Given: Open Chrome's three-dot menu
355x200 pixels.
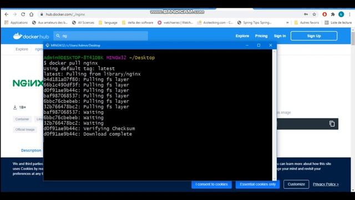Looking at the screenshot, I should click(349, 14).
